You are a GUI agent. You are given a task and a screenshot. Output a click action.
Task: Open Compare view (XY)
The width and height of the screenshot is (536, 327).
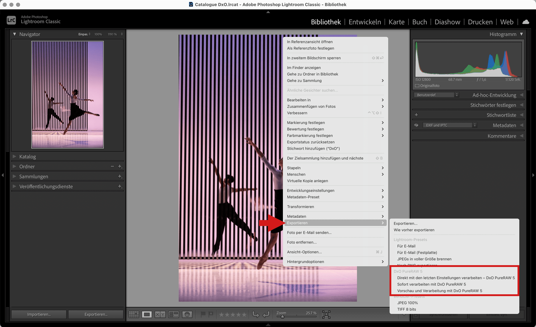(160, 314)
